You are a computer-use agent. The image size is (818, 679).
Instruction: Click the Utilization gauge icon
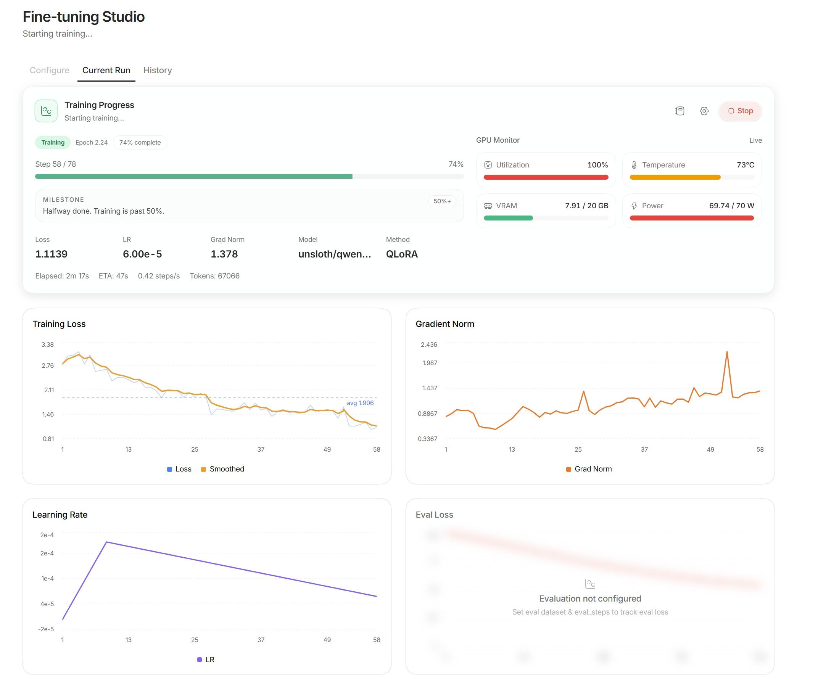[x=488, y=165]
